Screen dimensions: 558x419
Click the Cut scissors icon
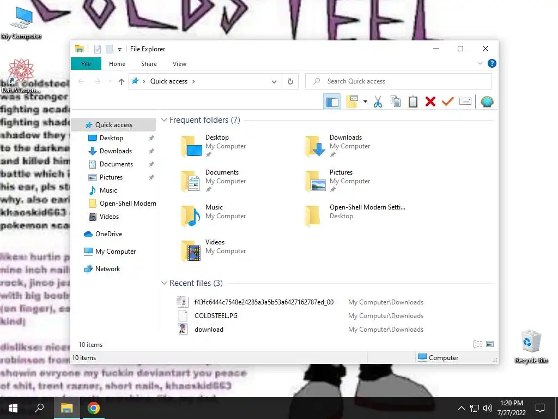coord(378,102)
